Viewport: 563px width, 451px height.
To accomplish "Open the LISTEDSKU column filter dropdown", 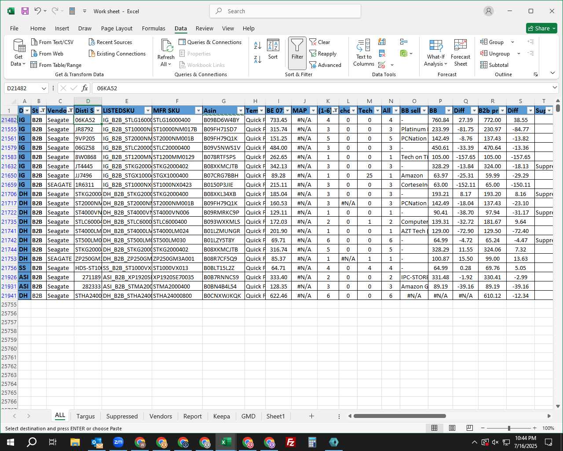I will click(x=148, y=111).
